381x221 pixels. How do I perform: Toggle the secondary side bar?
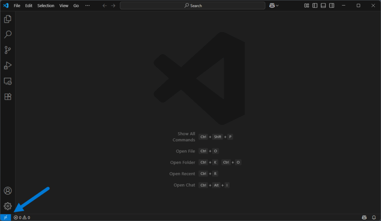pos(332,5)
